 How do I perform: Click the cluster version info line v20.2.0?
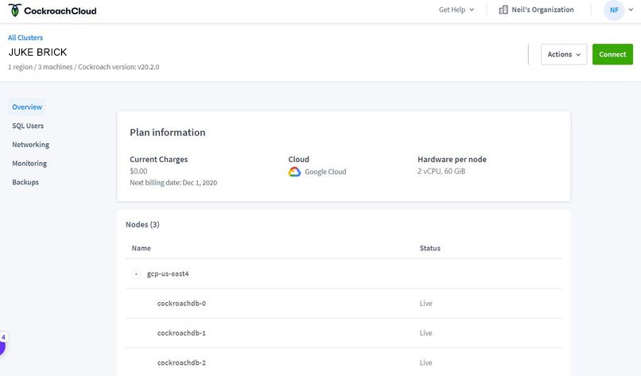(84, 67)
